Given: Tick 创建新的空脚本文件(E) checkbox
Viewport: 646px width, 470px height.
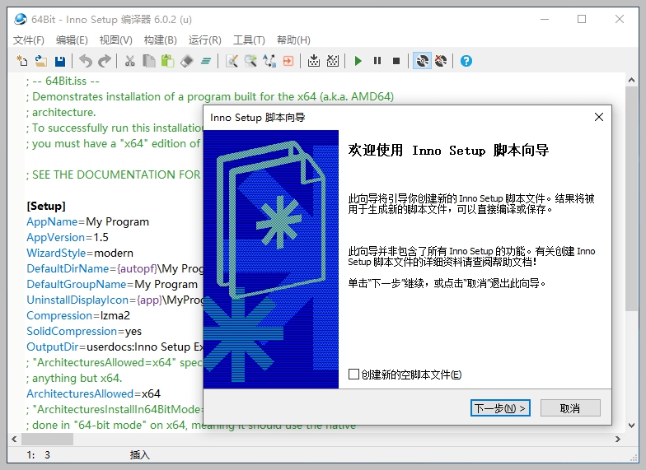Looking at the screenshot, I should tap(353, 374).
